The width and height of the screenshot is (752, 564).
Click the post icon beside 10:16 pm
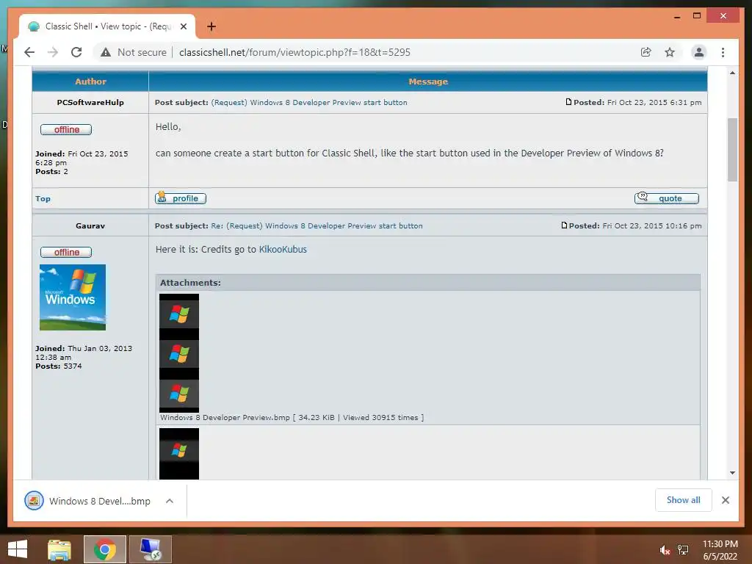click(564, 225)
